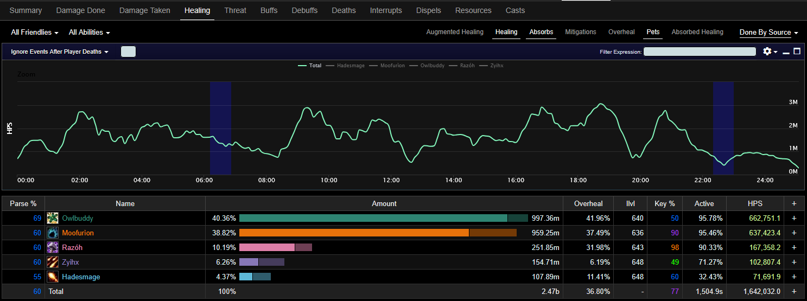Switch to the Damage Taken tab
Viewport: 807px width, 301px height.
pyautogui.click(x=144, y=10)
